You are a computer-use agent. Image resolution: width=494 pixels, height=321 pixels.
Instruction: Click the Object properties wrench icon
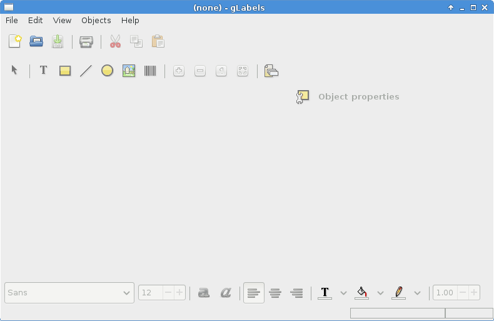pos(303,96)
